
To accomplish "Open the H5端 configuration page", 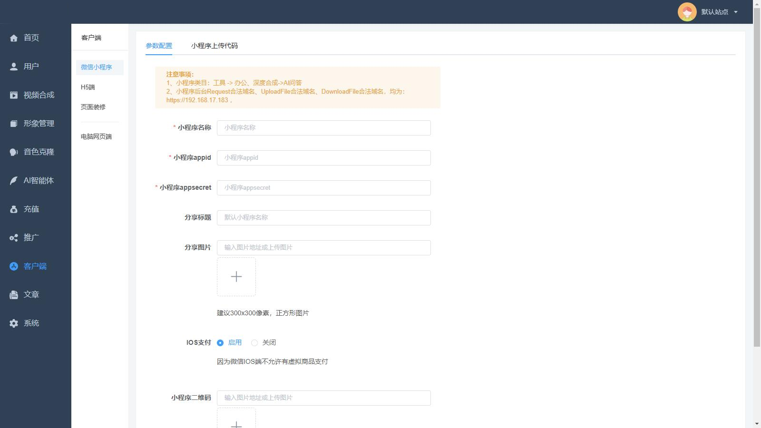I will 87,87.
